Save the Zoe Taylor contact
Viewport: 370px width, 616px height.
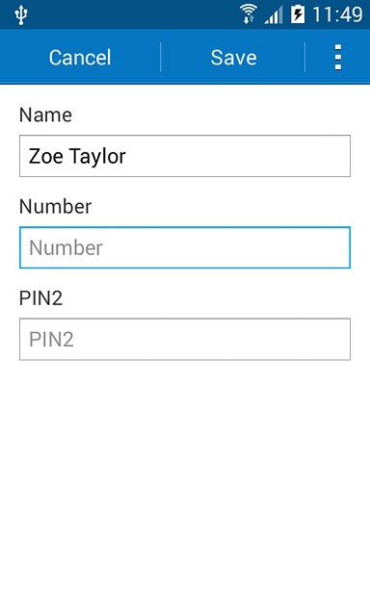coord(233,58)
